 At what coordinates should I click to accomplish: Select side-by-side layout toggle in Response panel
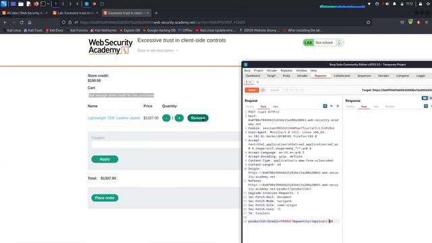[425, 98]
